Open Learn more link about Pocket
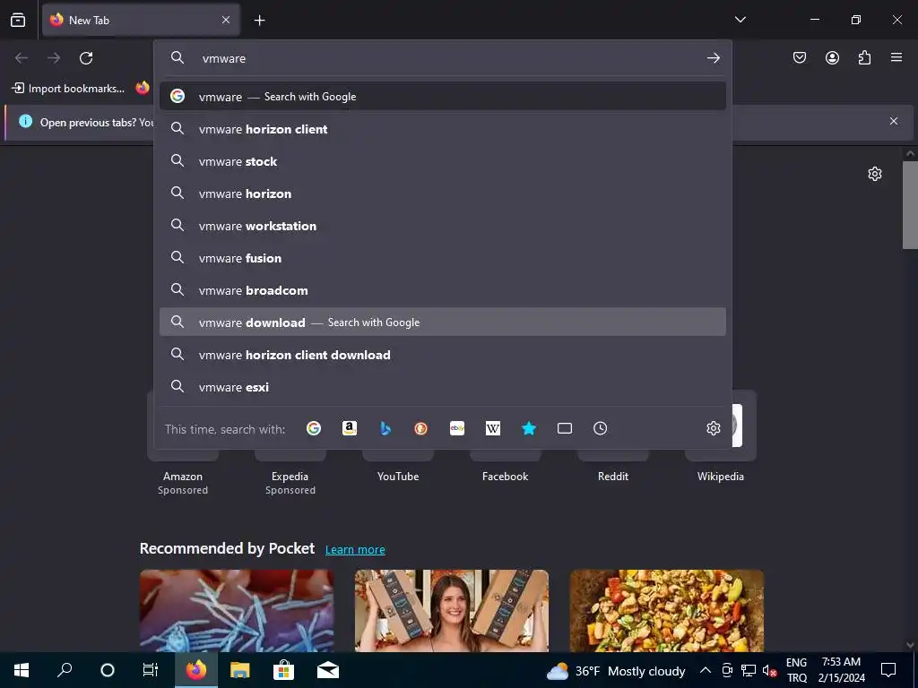 pyautogui.click(x=355, y=549)
